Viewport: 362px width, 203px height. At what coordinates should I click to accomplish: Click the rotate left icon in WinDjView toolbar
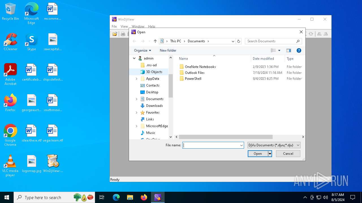pyautogui.click(x=319, y=34)
